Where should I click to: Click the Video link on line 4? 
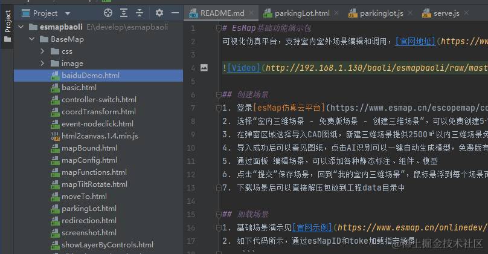coord(243,68)
